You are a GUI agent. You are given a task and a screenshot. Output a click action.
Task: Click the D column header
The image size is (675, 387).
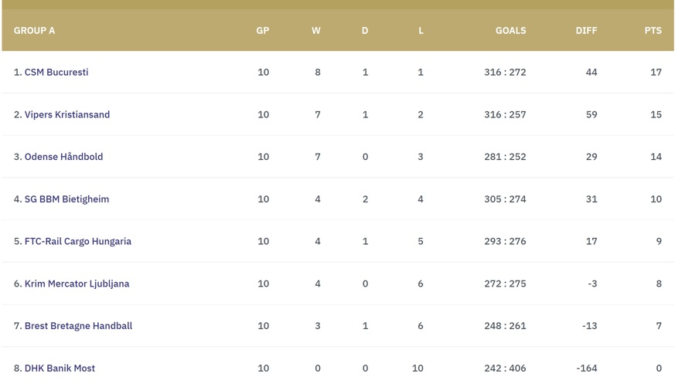coord(365,31)
